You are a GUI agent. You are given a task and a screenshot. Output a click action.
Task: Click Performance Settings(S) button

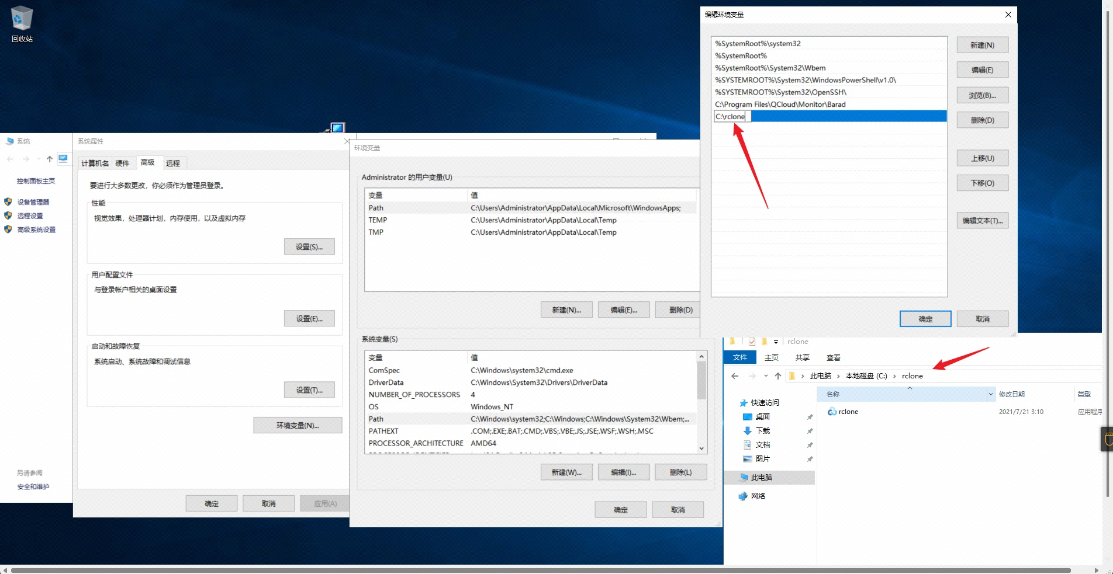tap(309, 247)
